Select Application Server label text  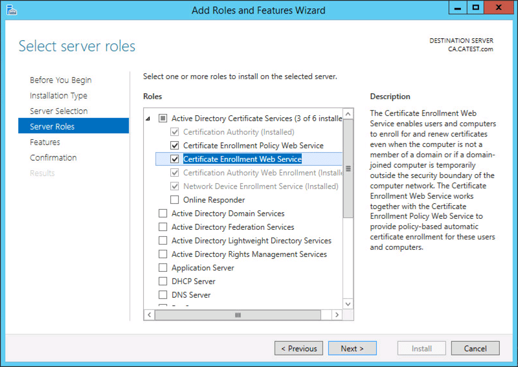coord(203,268)
